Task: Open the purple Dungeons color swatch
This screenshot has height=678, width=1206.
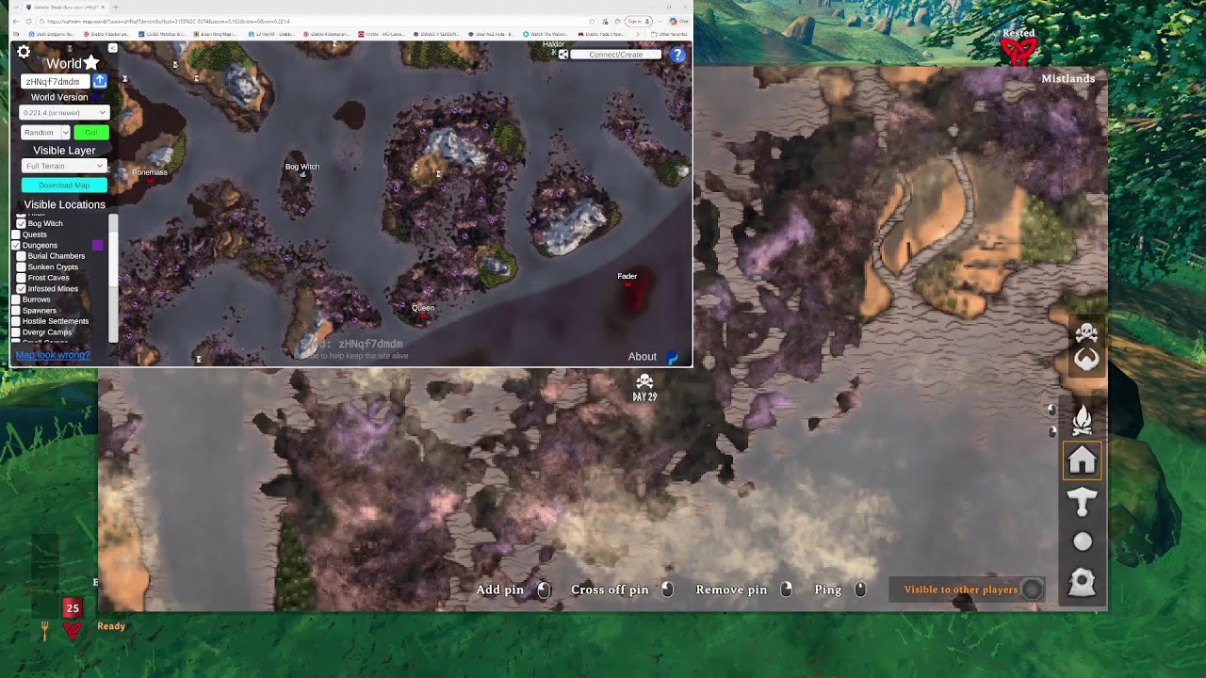Action: tap(97, 245)
